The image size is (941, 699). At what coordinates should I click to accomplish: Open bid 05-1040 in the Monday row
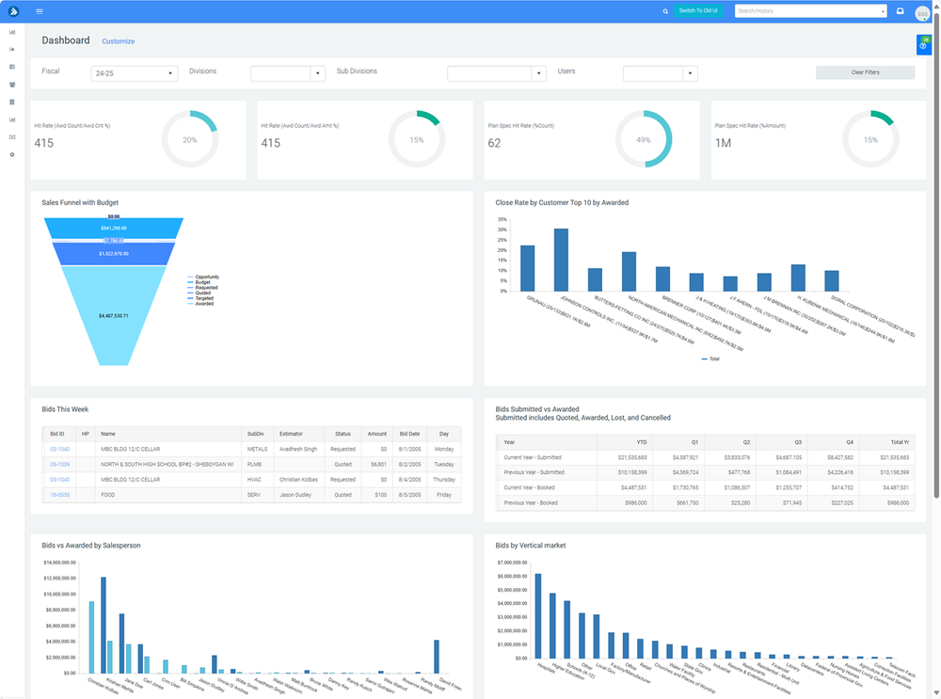(60, 449)
